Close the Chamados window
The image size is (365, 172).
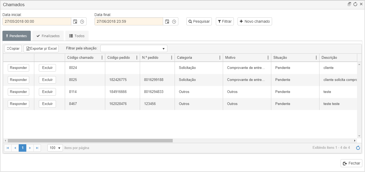pyautogui.click(x=361, y=4)
